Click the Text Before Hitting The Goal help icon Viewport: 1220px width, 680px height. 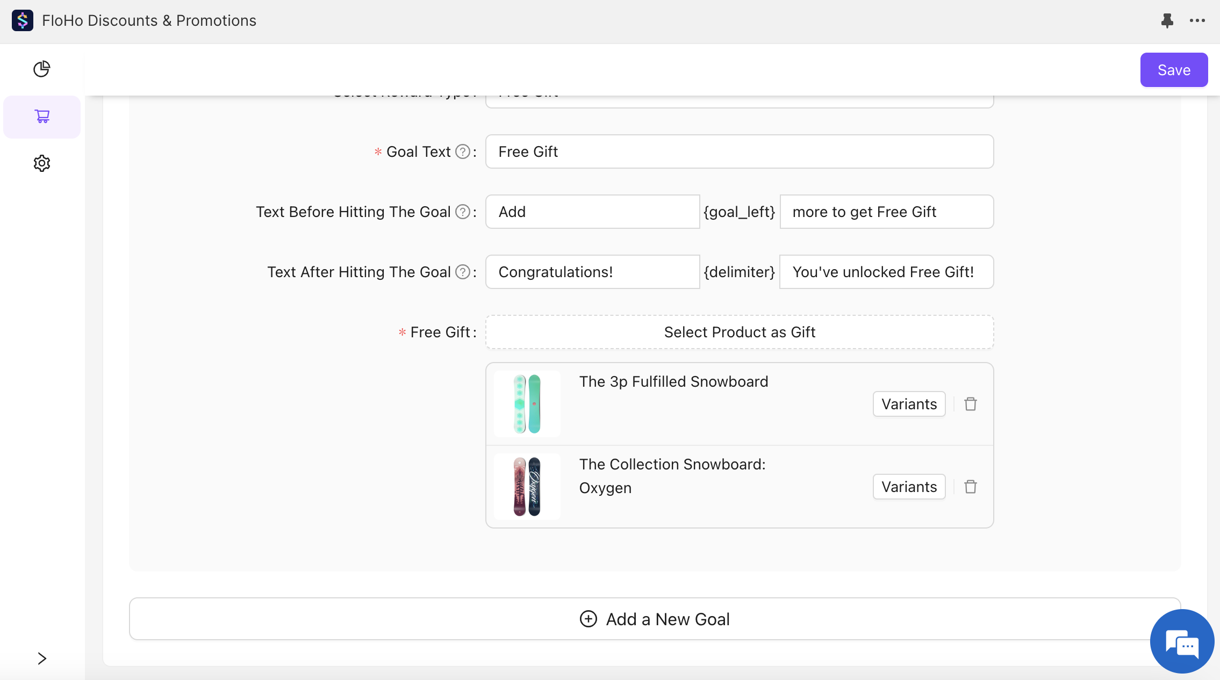coord(462,212)
